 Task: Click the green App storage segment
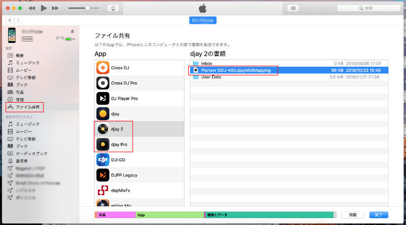pyautogui.click(x=170, y=215)
